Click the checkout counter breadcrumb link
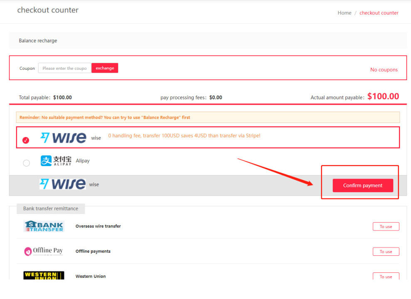411x299 pixels. tap(379, 13)
